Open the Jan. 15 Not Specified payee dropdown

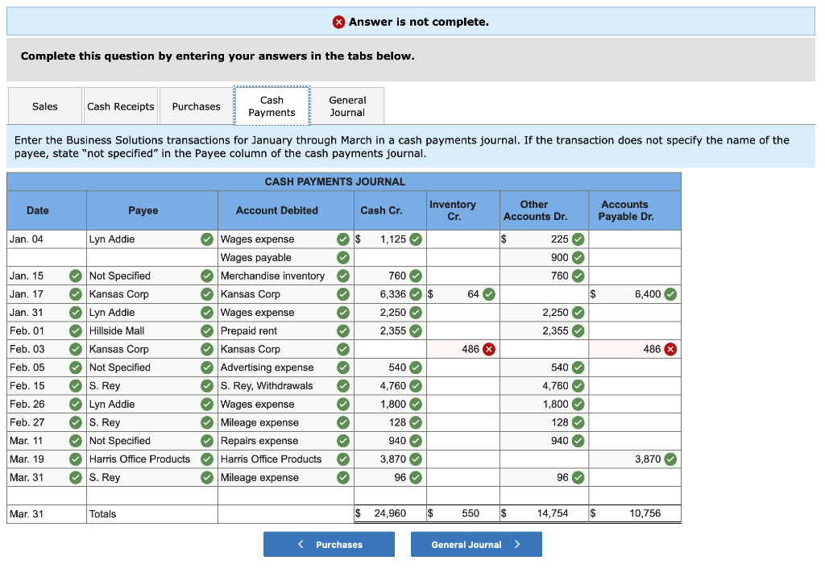pyautogui.click(x=152, y=276)
